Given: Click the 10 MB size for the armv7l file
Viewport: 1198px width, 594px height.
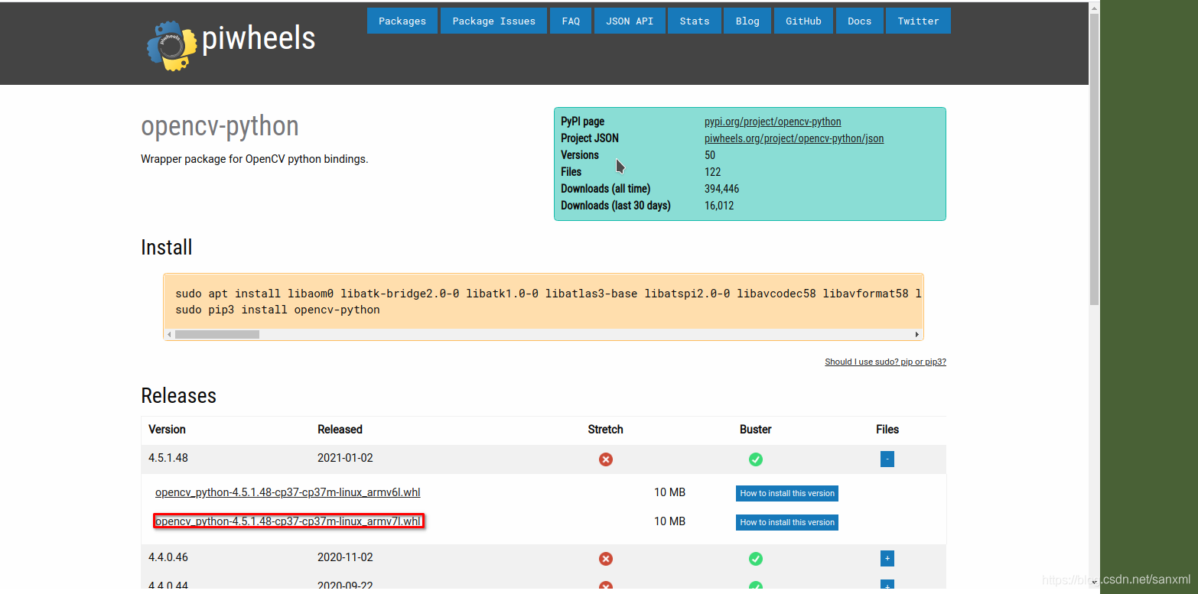Looking at the screenshot, I should [x=669, y=521].
